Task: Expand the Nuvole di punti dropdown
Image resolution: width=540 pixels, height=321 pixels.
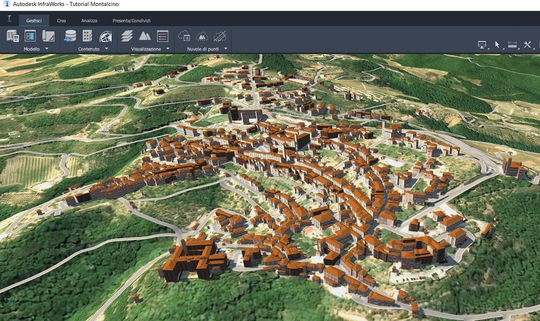Action: [226, 49]
